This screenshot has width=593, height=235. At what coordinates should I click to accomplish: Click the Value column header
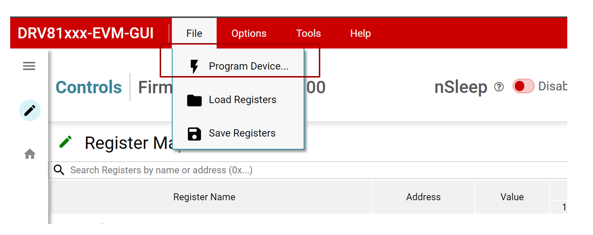point(511,197)
